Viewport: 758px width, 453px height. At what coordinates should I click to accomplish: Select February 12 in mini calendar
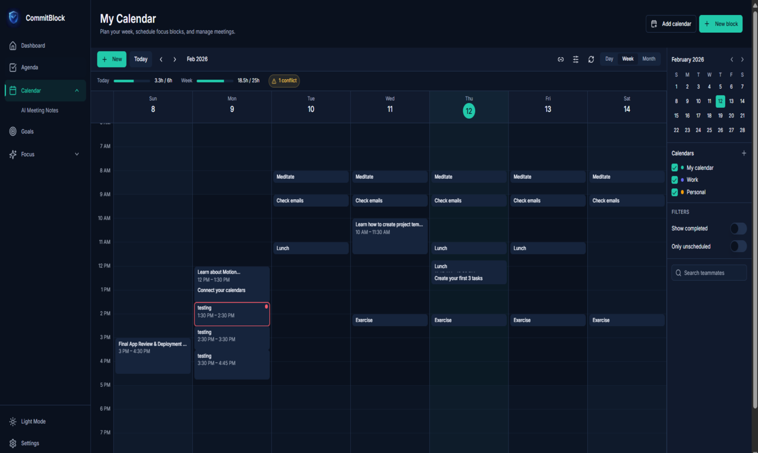coord(720,101)
